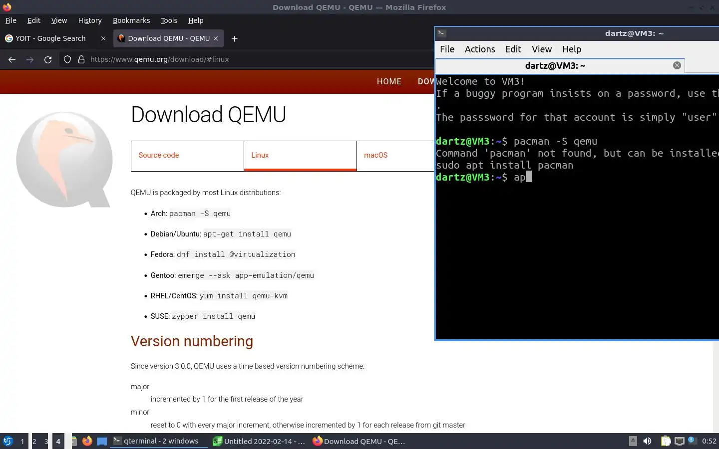Click the Download QEMU page heading
719x449 pixels.
208,115
